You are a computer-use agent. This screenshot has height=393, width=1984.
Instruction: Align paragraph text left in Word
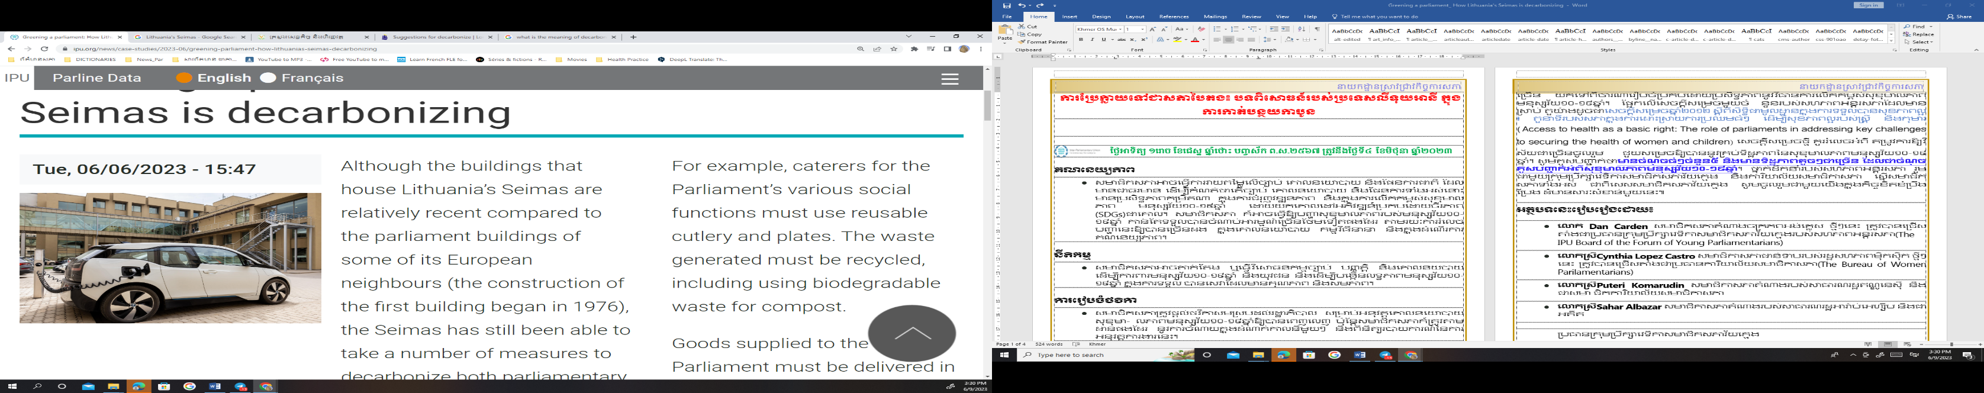click(x=1217, y=39)
